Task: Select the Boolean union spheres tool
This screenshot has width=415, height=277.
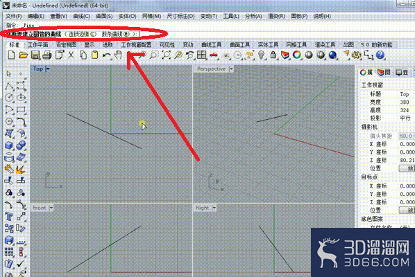Action: coord(21,145)
